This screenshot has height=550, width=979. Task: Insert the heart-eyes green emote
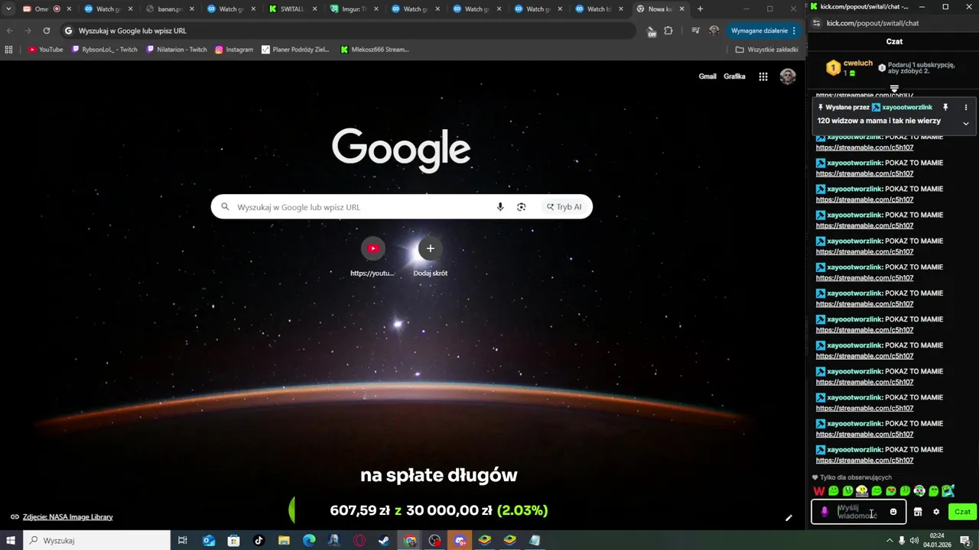click(x=891, y=491)
